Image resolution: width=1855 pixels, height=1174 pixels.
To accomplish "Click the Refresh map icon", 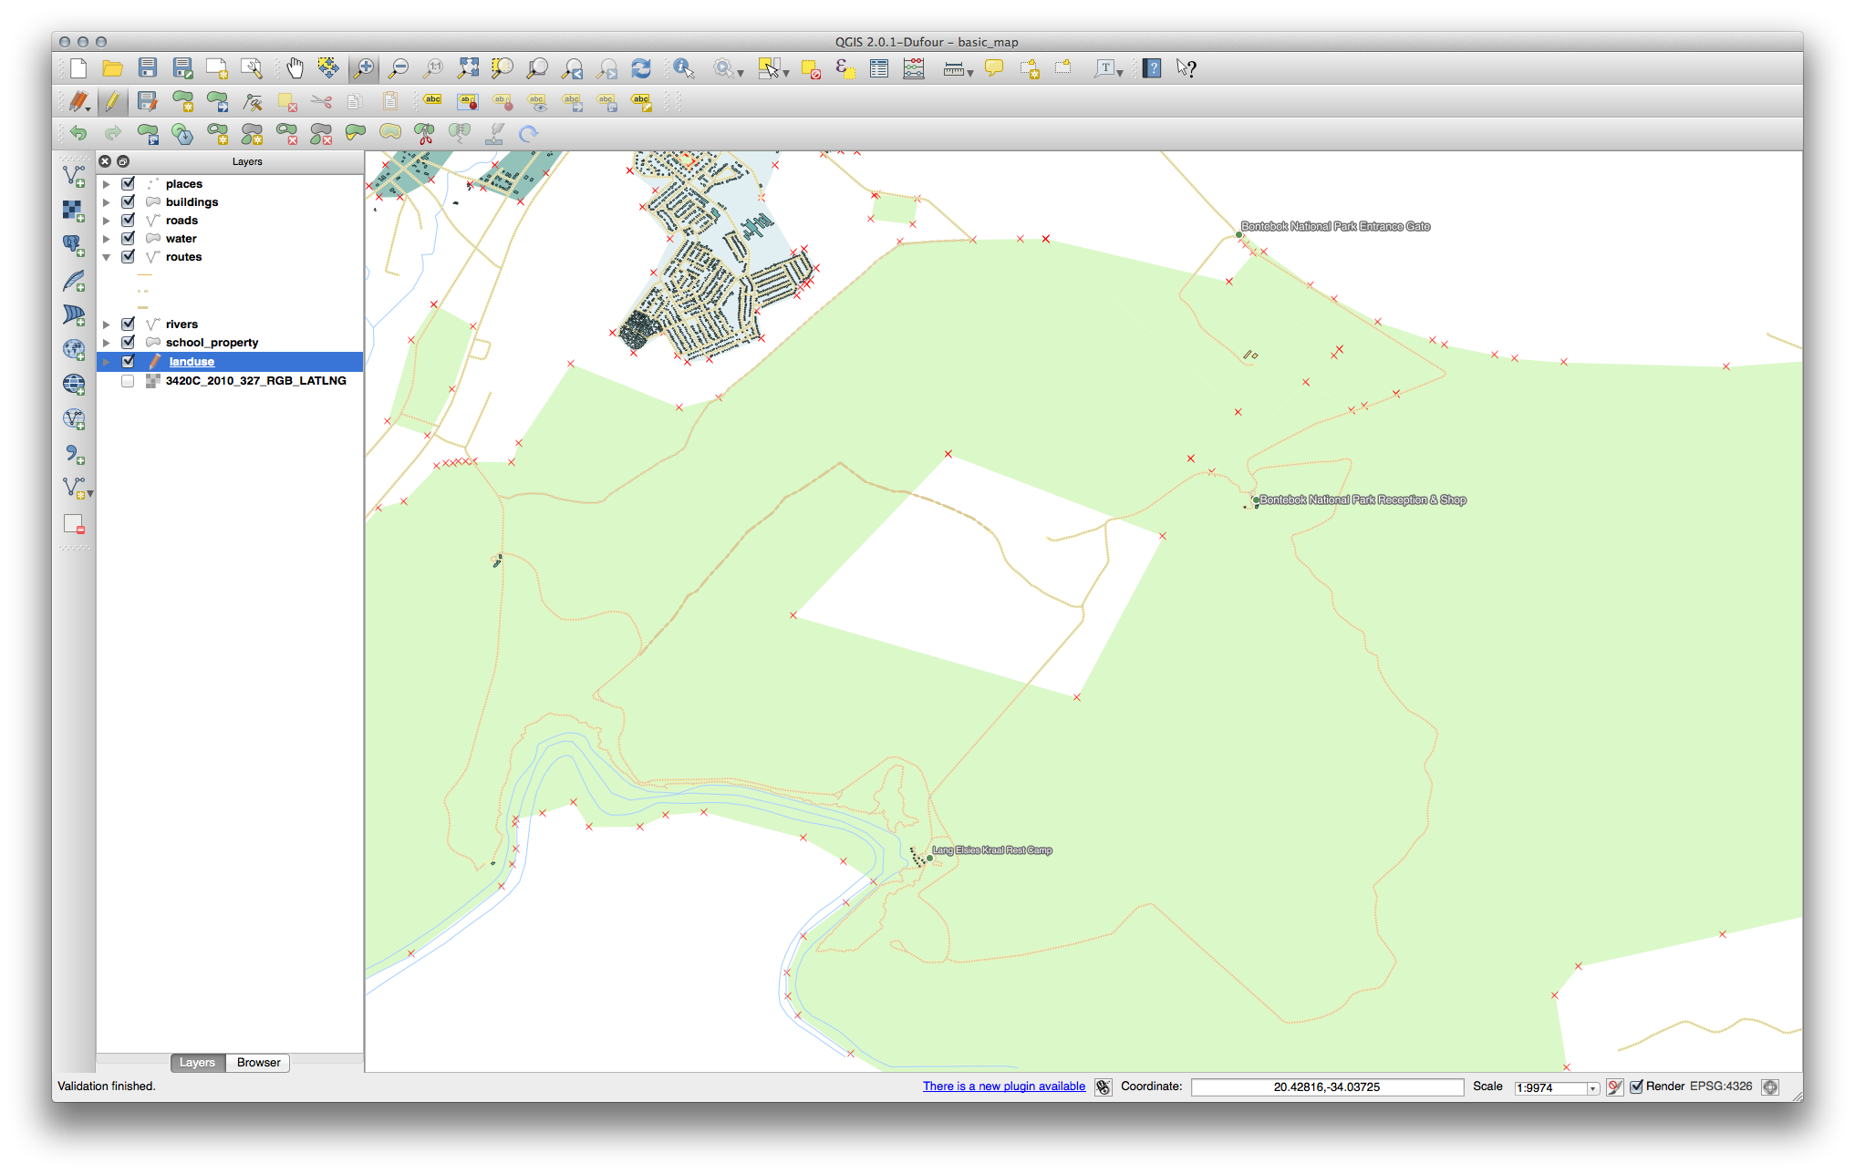I will coord(641,68).
